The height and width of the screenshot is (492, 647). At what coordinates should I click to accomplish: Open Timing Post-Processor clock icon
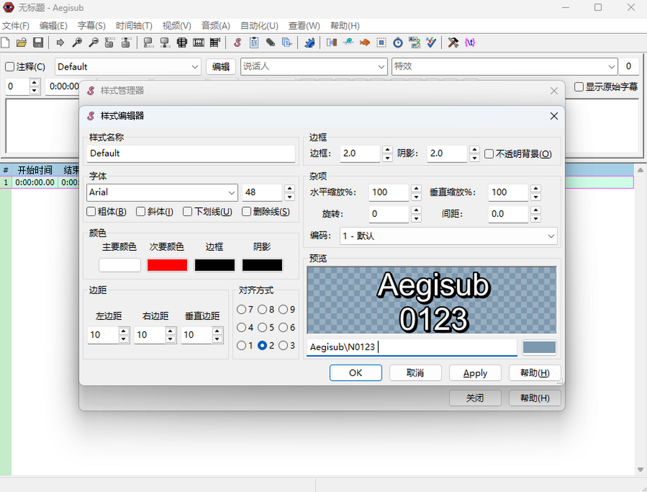(x=398, y=42)
